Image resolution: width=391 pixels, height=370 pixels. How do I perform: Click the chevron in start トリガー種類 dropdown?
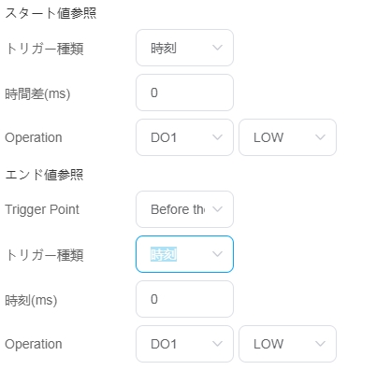click(217, 48)
